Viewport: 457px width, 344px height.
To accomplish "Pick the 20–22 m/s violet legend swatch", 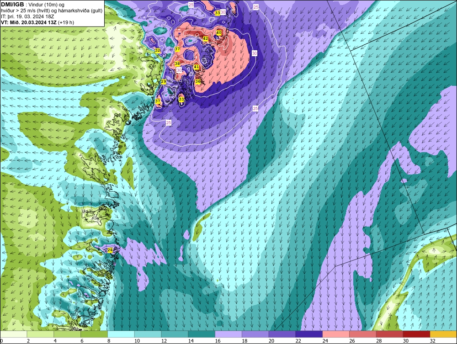I will (282, 334).
